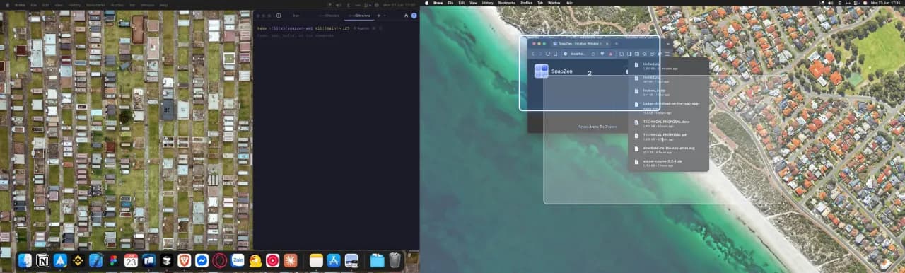The width and height of the screenshot is (905, 273).
Task: Open Apple menu on the right display
Action: 426,3
